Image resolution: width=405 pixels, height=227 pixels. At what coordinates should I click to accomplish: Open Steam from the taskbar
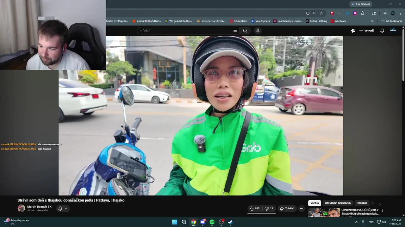[231, 222]
